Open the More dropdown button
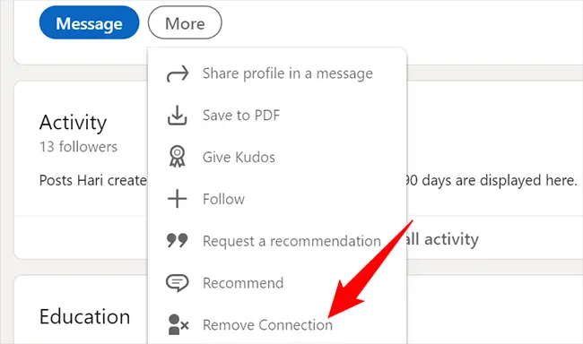This screenshot has width=583, height=344. click(x=185, y=22)
